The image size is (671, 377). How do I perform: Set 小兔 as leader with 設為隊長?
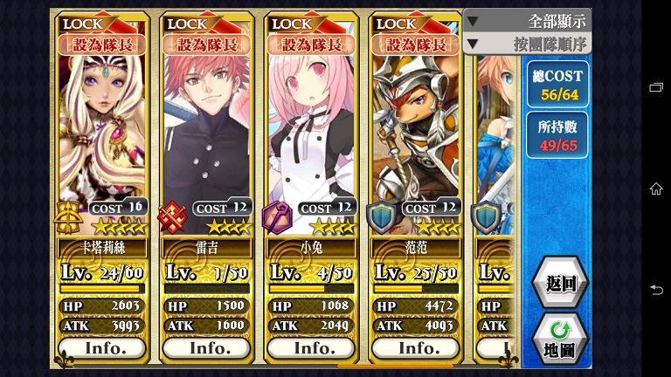coord(311,45)
